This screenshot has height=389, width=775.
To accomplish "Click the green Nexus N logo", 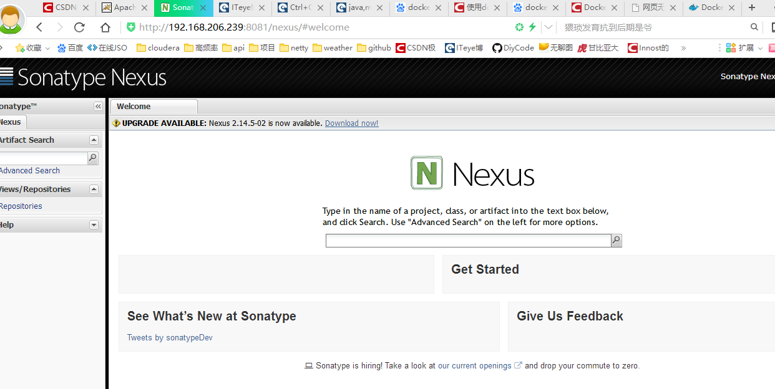I will pyautogui.click(x=427, y=173).
